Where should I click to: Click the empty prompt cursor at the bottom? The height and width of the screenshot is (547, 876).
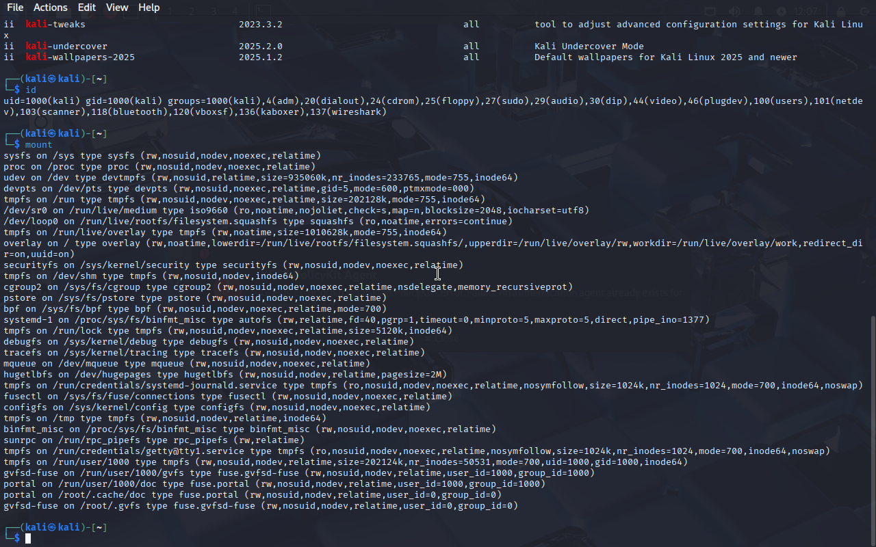[x=28, y=539]
